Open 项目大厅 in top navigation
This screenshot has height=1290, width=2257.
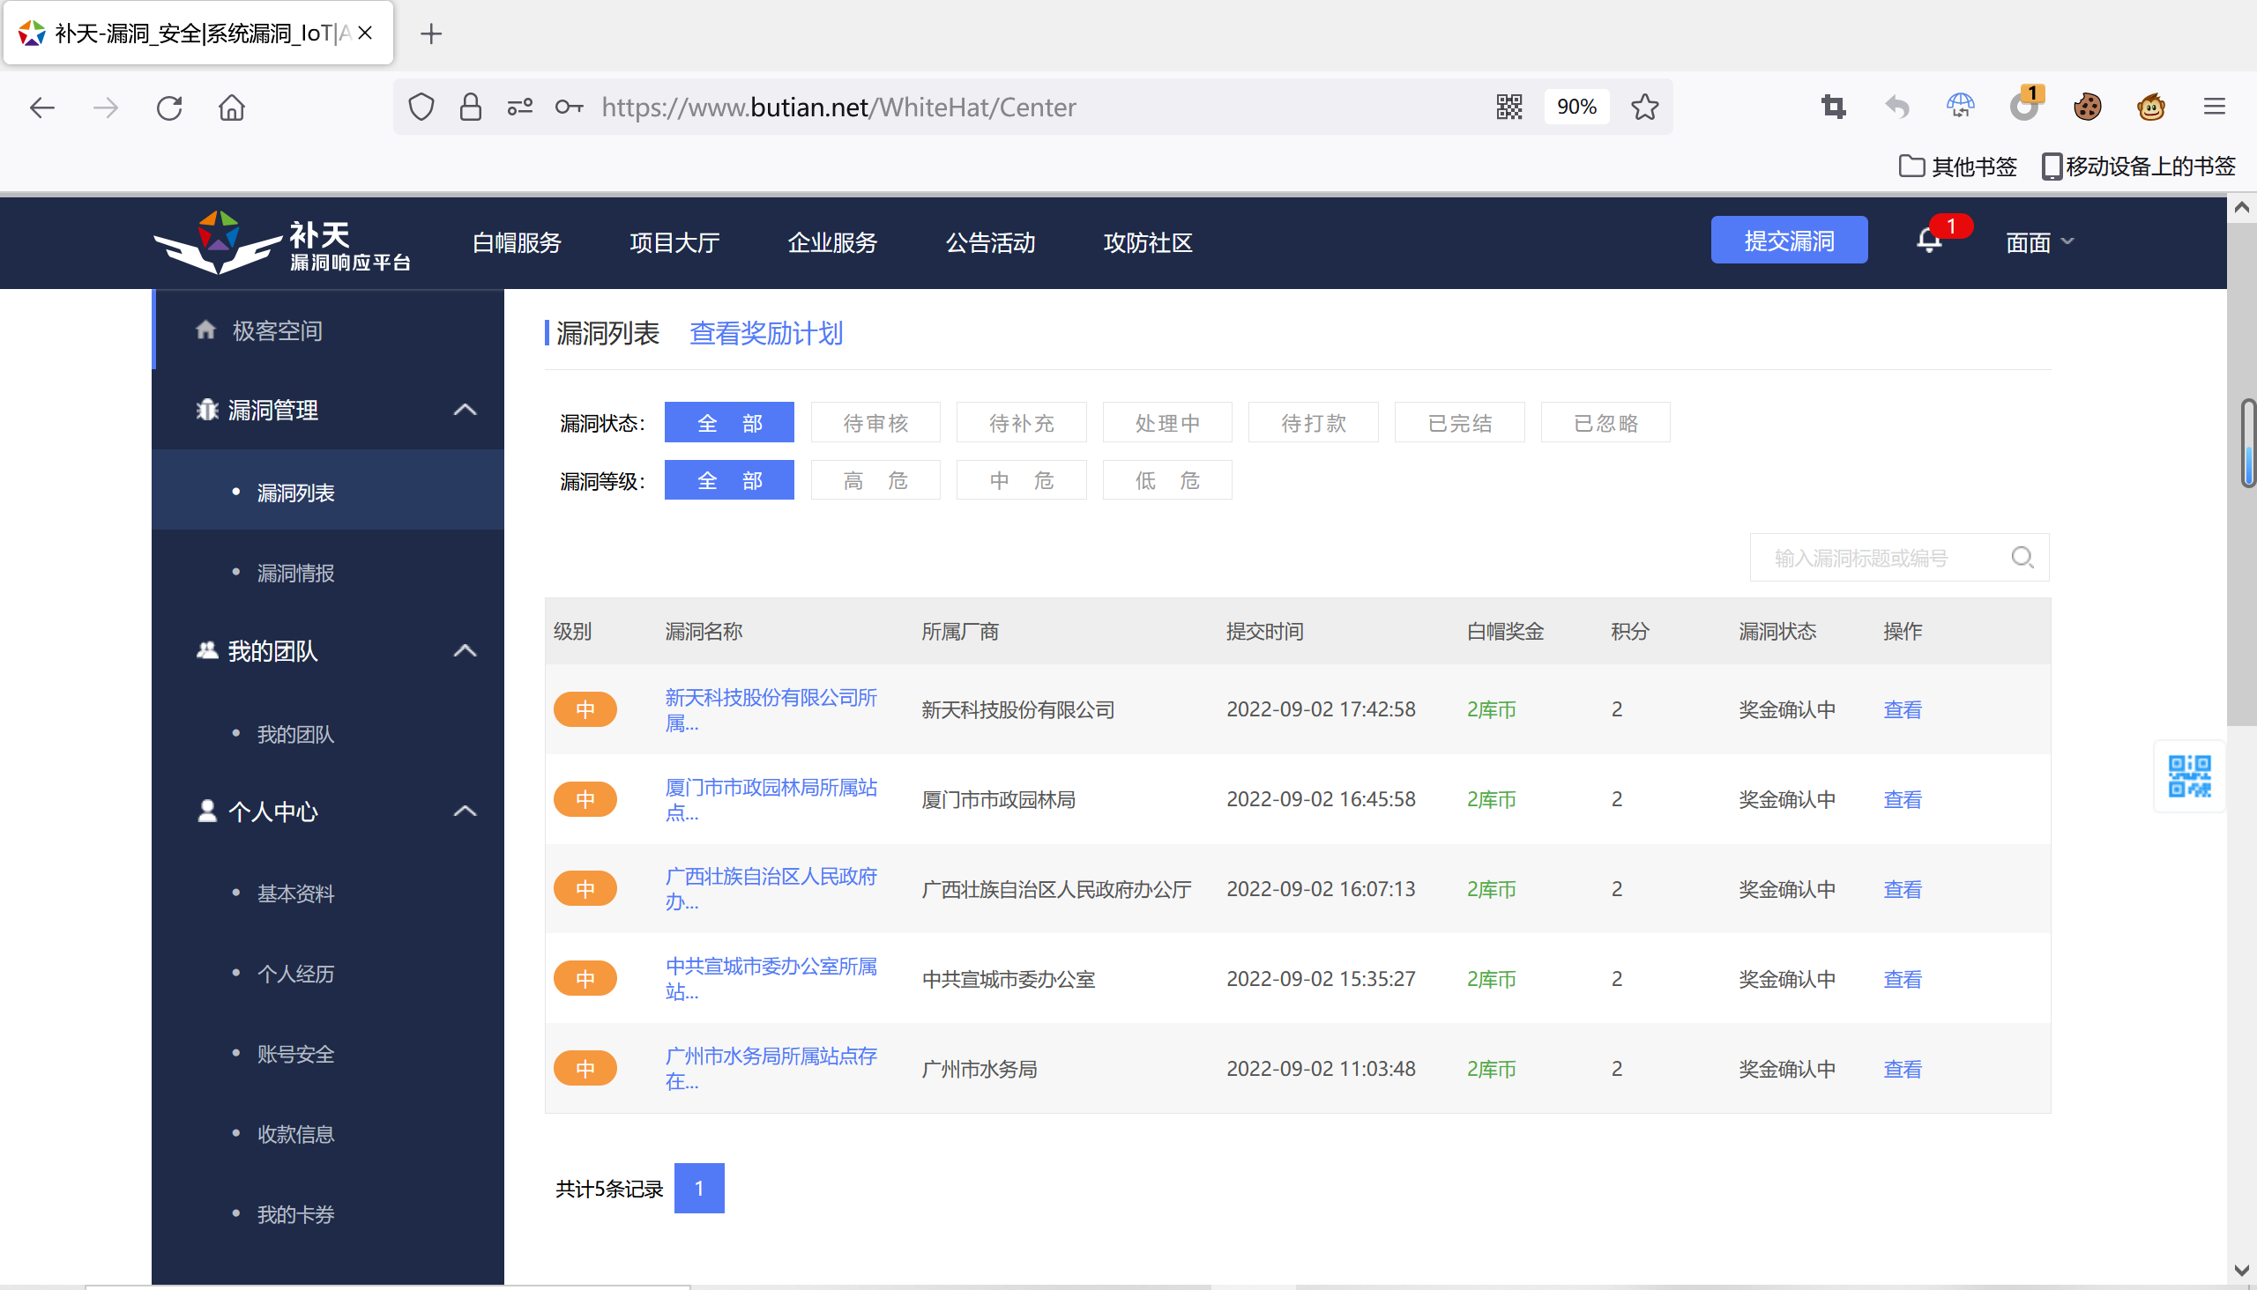tap(674, 241)
